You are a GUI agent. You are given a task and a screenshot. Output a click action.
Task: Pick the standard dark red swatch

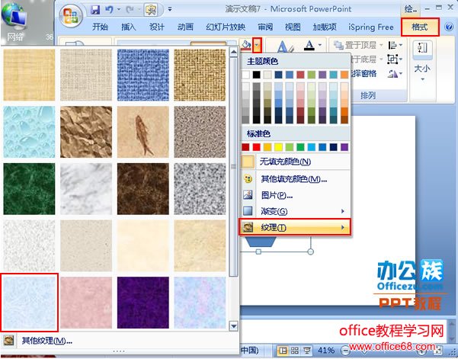click(x=245, y=147)
